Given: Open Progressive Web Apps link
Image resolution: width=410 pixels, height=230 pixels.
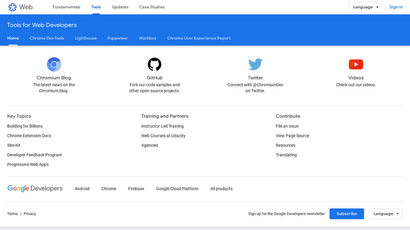Looking at the screenshot, I should [x=28, y=165].
